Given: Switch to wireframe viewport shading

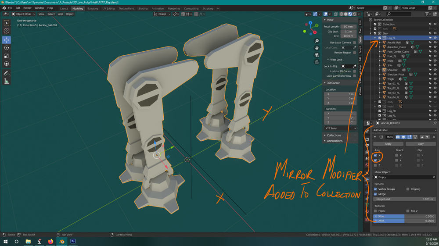Looking at the screenshot, I should point(341,14).
